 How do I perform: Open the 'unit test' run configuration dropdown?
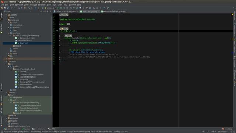[x=50, y=8]
